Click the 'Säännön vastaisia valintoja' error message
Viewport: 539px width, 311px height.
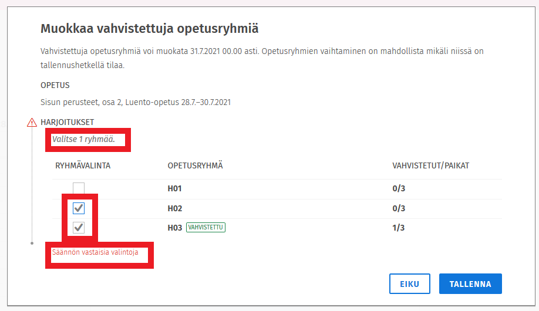tap(95, 253)
